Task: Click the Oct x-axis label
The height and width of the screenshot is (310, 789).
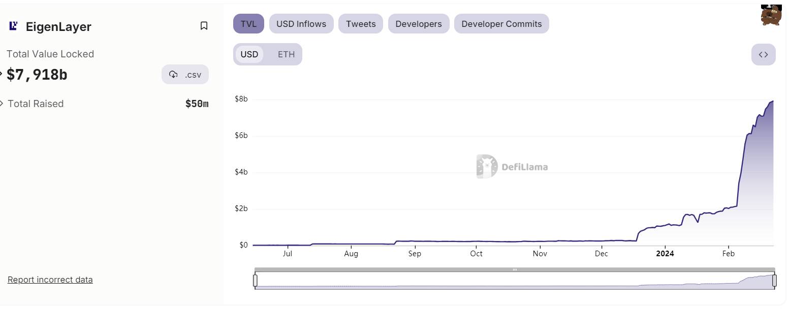Action: (476, 254)
